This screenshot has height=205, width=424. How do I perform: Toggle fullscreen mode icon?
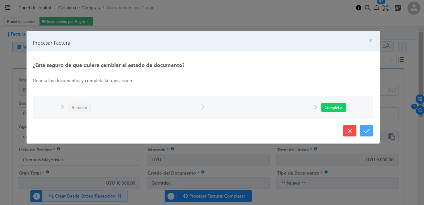click(385, 8)
